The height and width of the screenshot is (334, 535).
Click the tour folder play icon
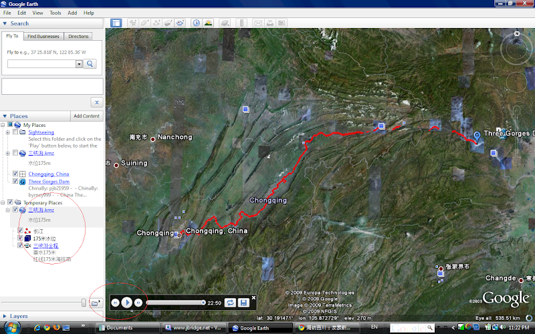96,303
